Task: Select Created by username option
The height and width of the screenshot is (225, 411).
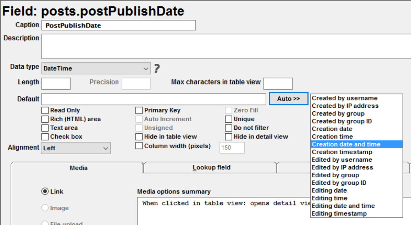Action: [x=345, y=98]
